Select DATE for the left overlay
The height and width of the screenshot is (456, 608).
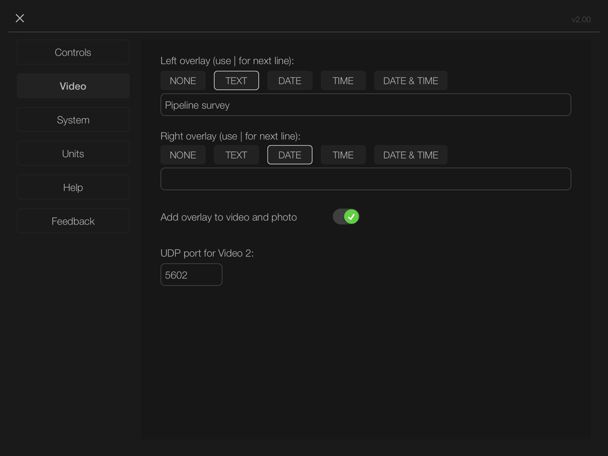(290, 80)
